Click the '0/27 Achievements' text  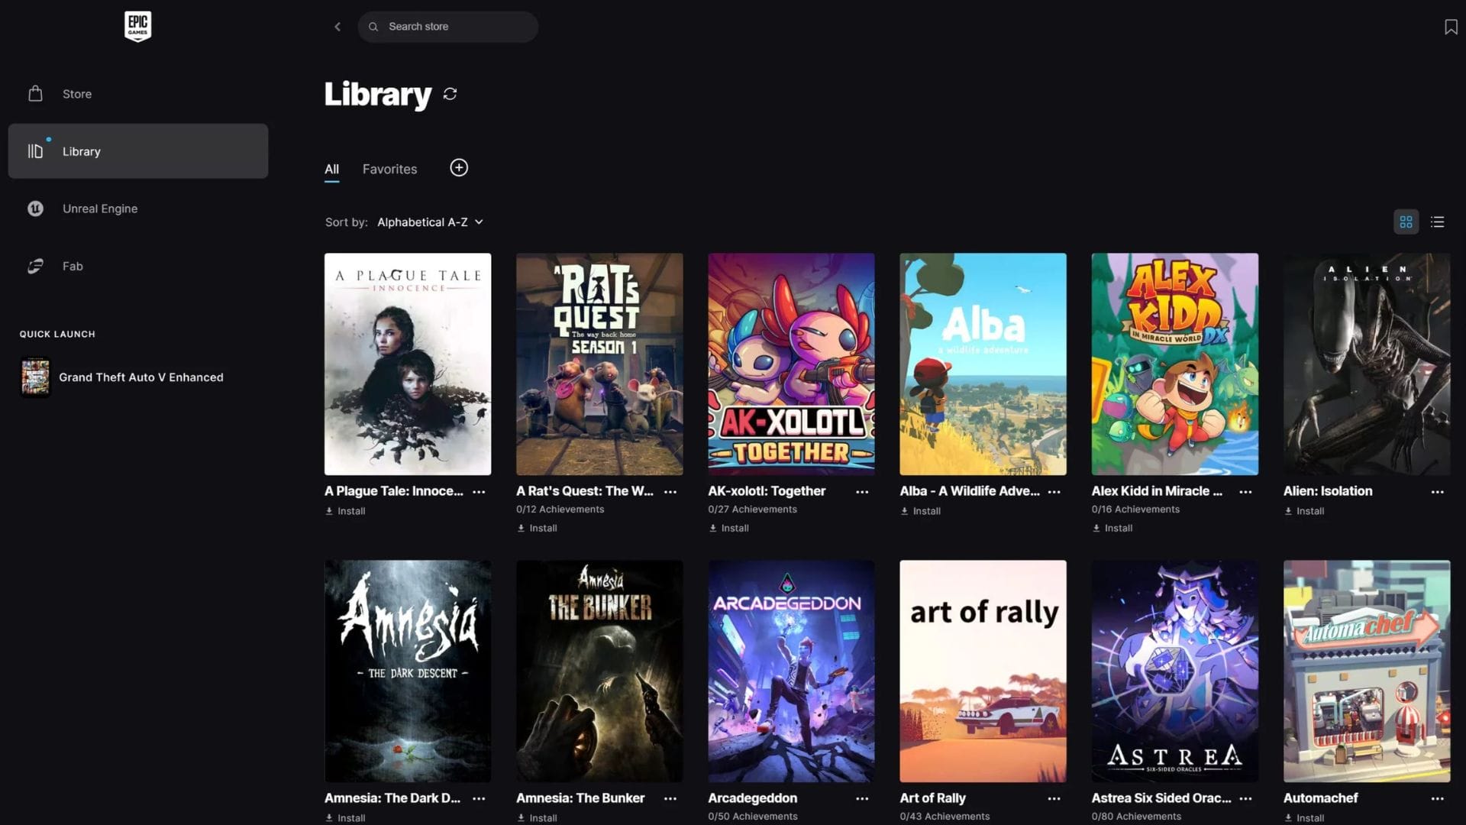pos(752,510)
